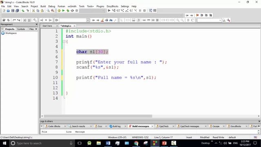This screenshot has height=147, width=261.
Task: Close the string1.c editor tab
Action: click(x=74, y=26)
